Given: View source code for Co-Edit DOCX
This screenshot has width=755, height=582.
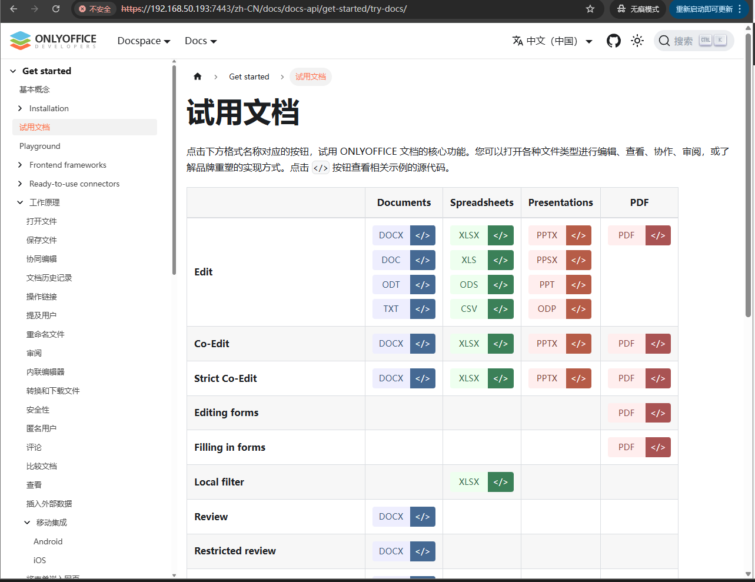Looking at the screenshot, I should click(423, 344).
